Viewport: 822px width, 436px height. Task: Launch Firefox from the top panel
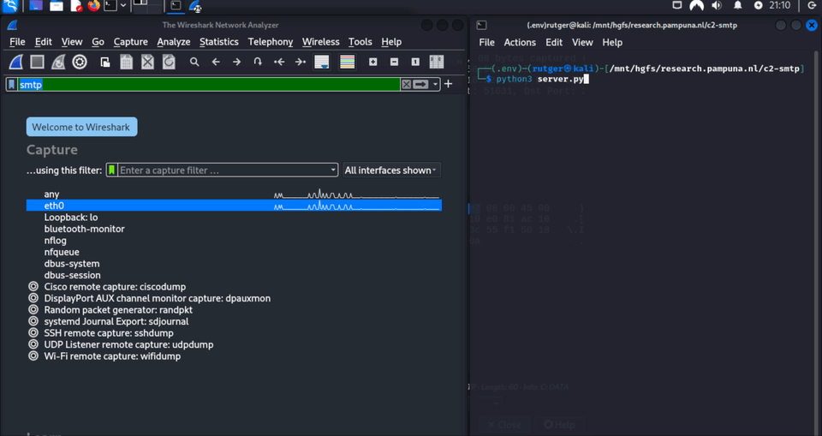click(94, 6)
